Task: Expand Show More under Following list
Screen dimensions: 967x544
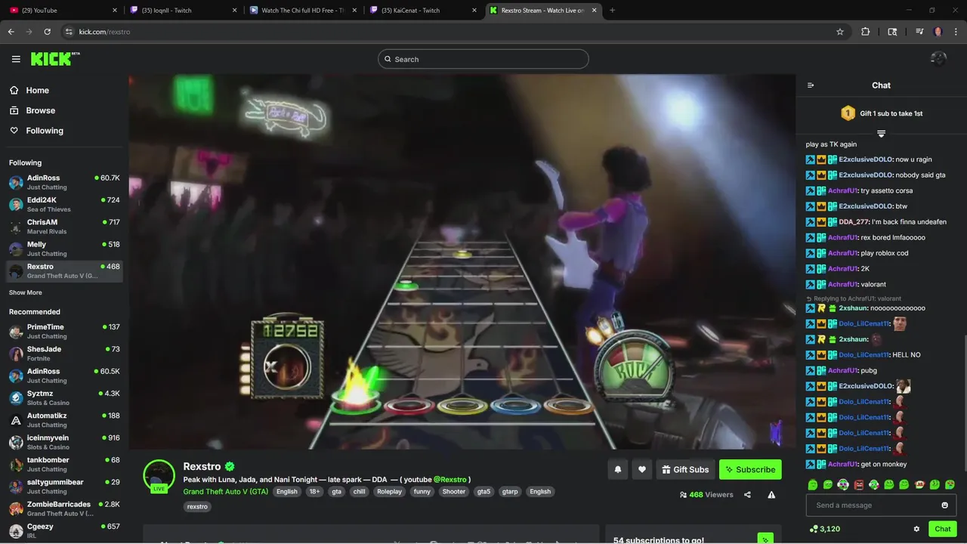Action: (26, 292)
